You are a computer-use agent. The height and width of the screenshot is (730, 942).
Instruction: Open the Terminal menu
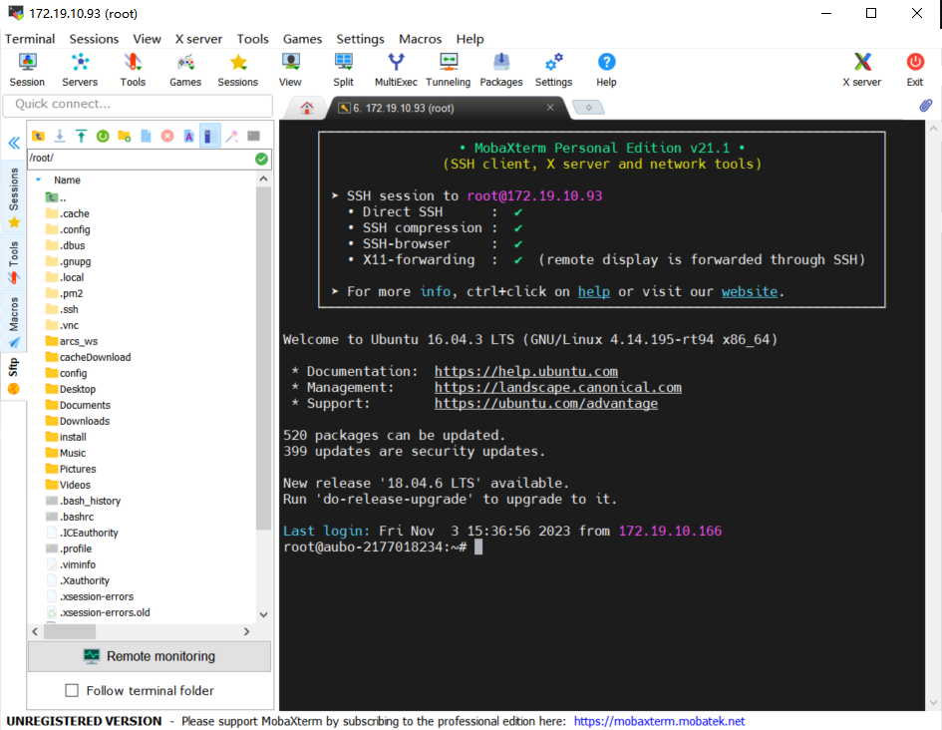30,39
